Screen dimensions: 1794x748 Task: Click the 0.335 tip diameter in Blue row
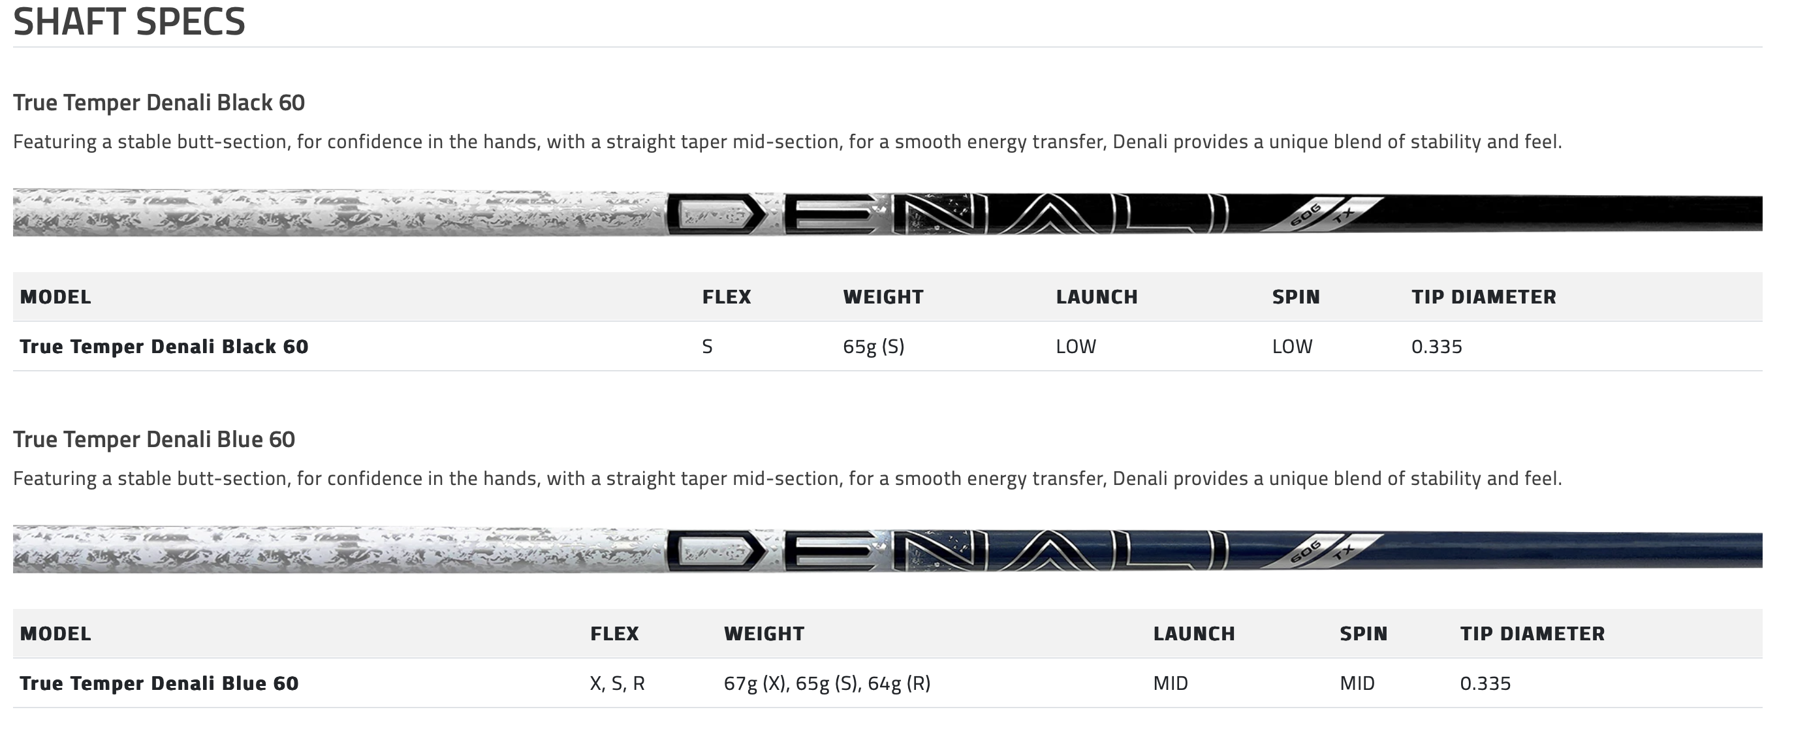click(1485, 683)
